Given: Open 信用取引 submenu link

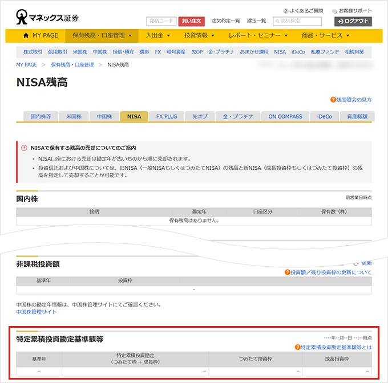Looking at the screenshot, I should (x=58, y=52).
